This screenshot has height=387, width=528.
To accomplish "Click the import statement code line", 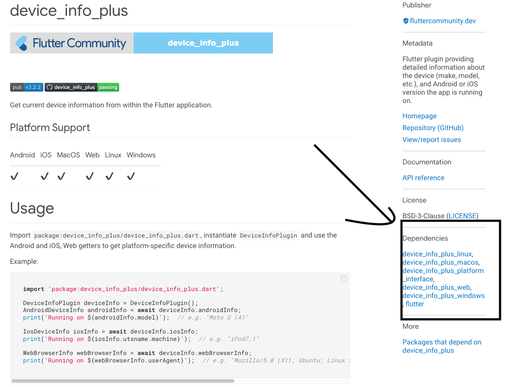I will coord(123,289).
